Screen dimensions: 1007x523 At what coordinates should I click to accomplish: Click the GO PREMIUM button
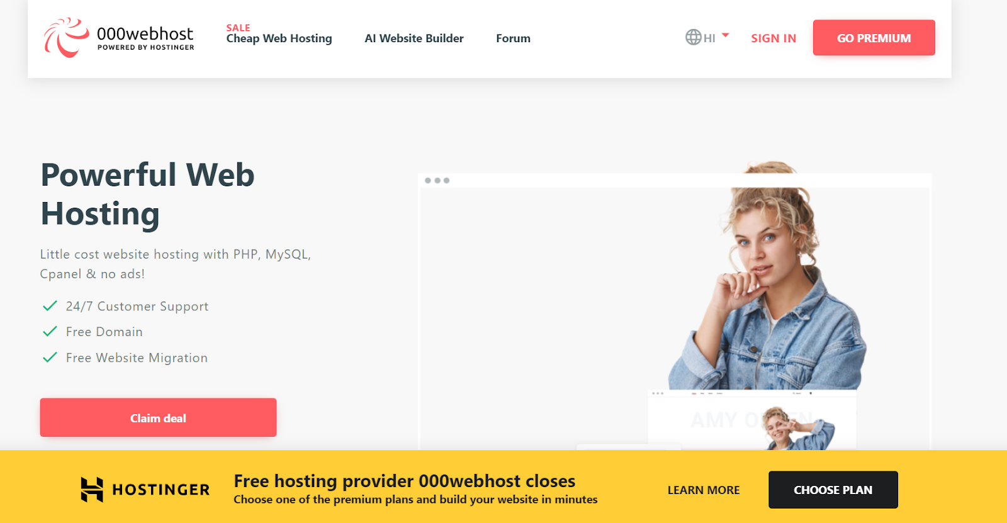tap(874, 38)
